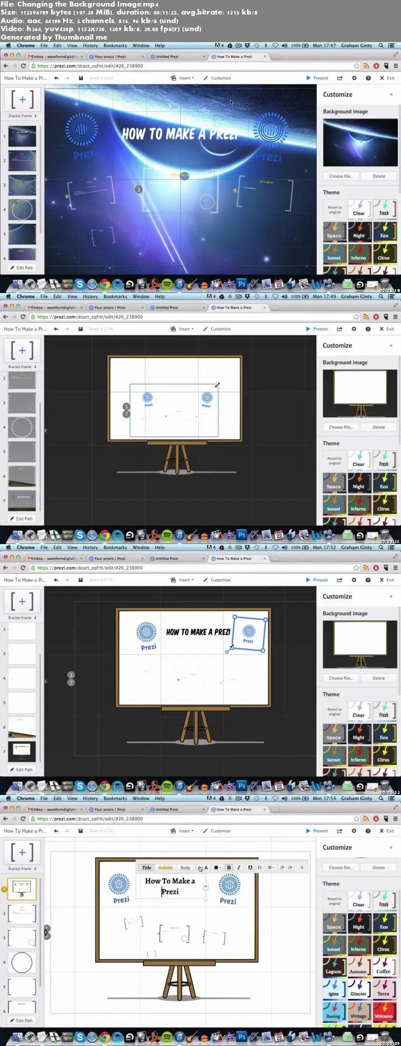Open the text alignment dropdown
Viewport: 401px width, 1046px height.
(271, 867)
